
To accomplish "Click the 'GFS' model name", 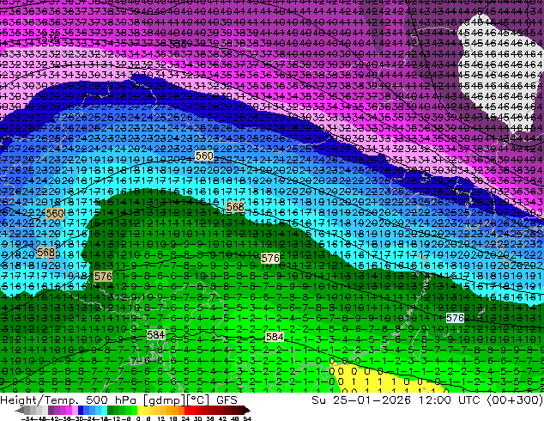I will pyautogui.click(x=227, y=400).
